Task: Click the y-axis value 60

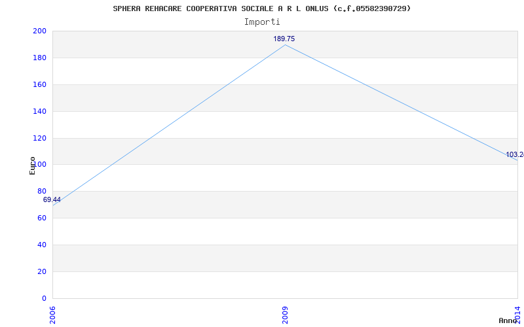Action: pyautogui.click(x=42, y=218)
